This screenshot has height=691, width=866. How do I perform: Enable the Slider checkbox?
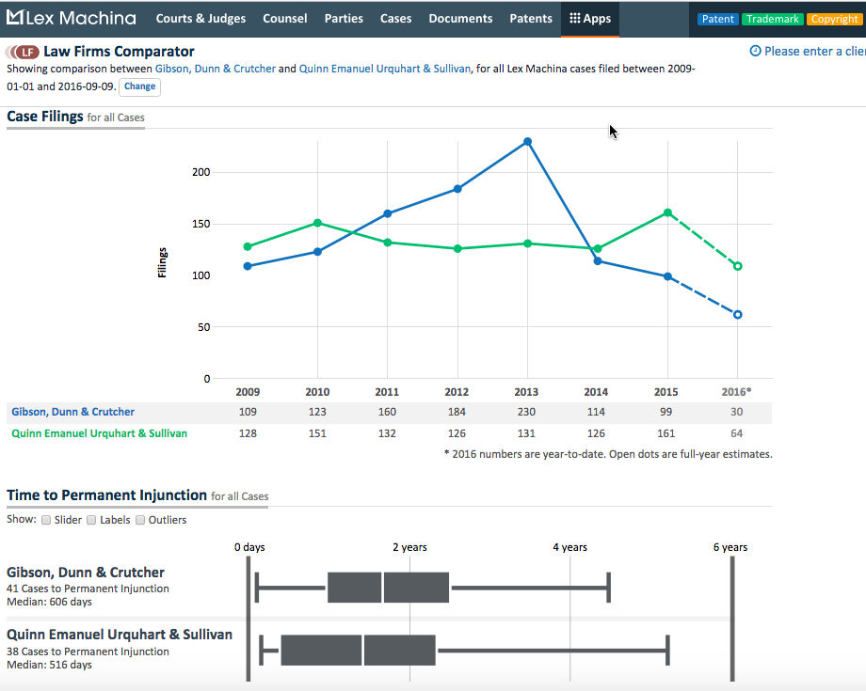[x=46, y=519]
